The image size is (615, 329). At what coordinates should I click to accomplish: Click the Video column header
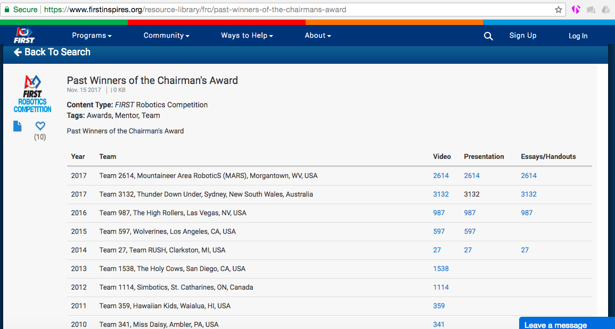click(442, 157)
